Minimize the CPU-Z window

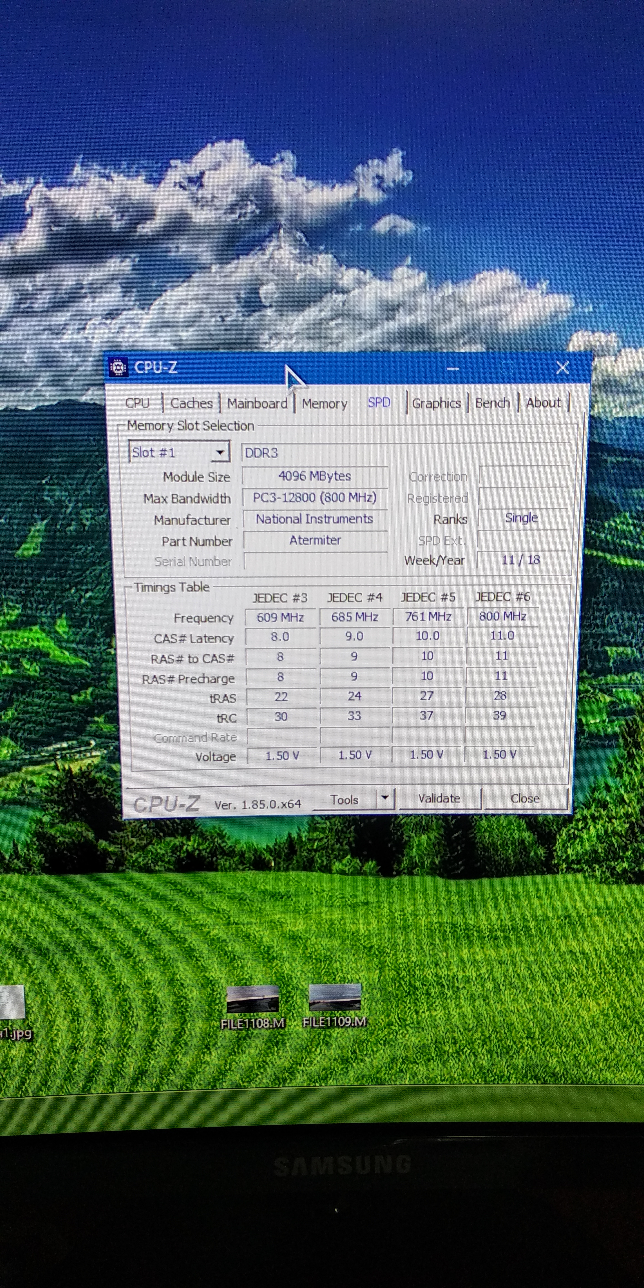pos(453,369)
